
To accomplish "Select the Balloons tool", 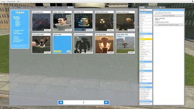I will [x=146, y=36].
